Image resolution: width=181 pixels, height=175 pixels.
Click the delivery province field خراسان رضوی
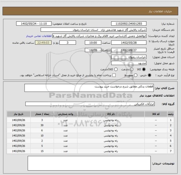click(129, 57)
